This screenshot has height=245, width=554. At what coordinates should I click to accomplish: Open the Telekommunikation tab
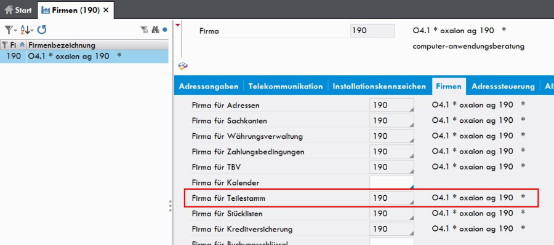[286, 87]
